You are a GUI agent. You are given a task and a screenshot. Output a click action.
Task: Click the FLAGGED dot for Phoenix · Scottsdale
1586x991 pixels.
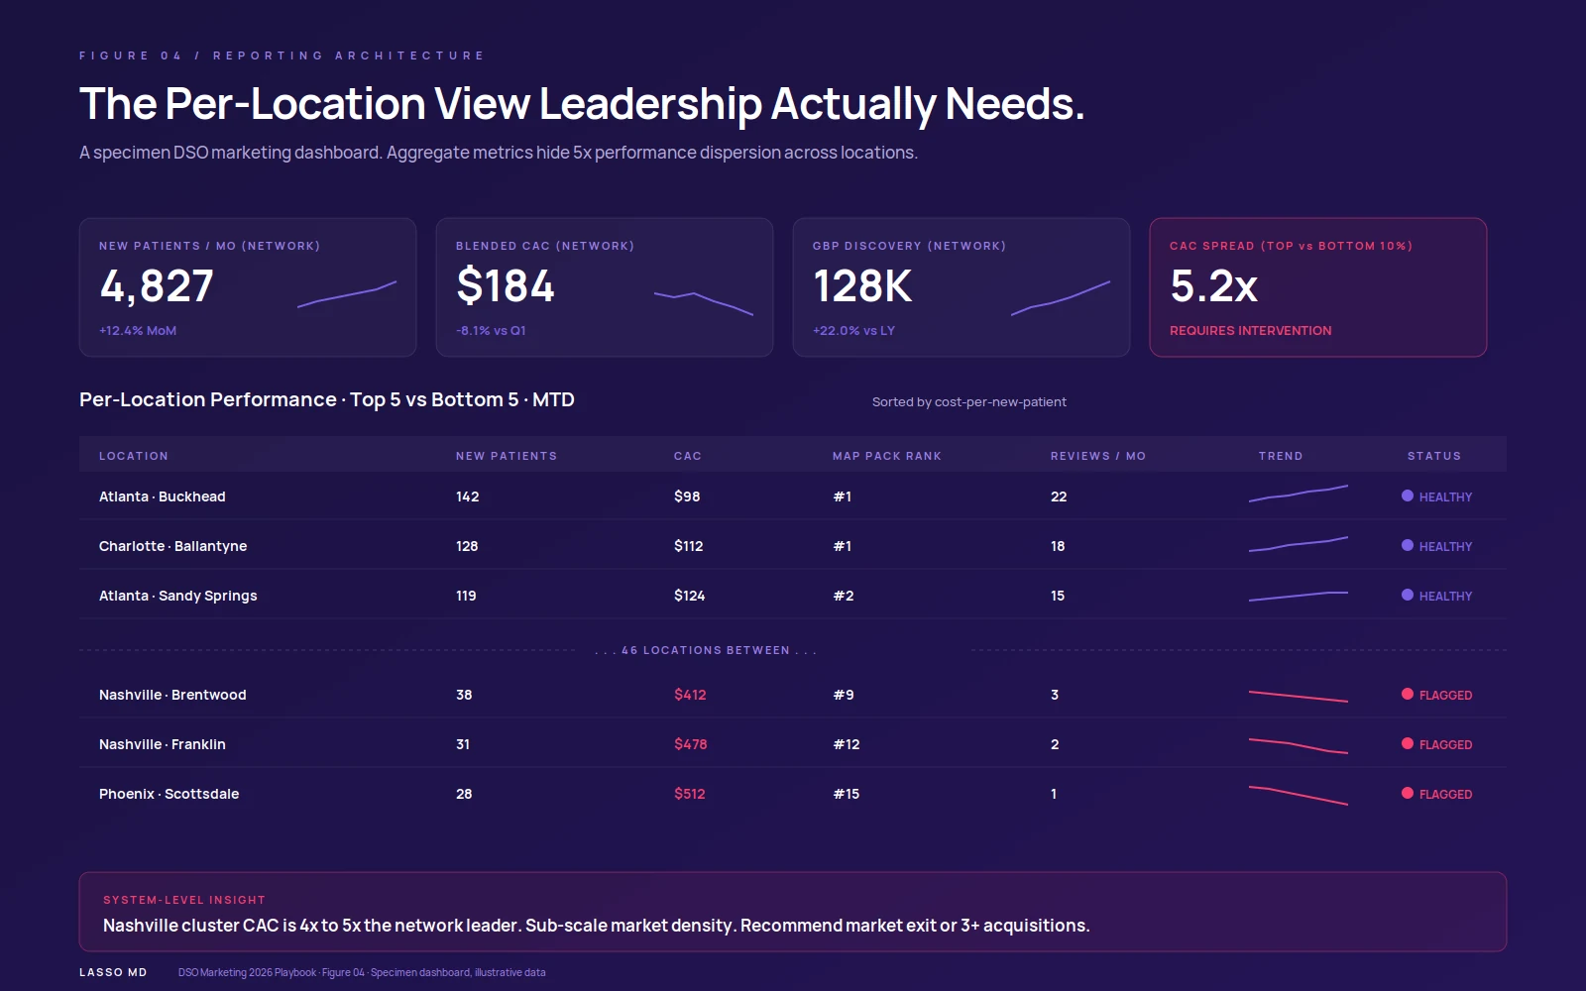pos(1408,793)
